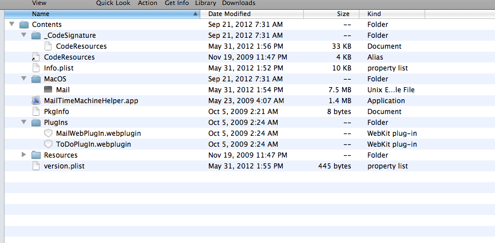Image resolution: width=495 pixels, height=243 pixels.
Task: Collapse the MacOS folder triangle
Action: coord(24,79)
